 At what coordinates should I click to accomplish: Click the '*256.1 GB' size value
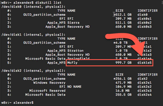[122, 79]
